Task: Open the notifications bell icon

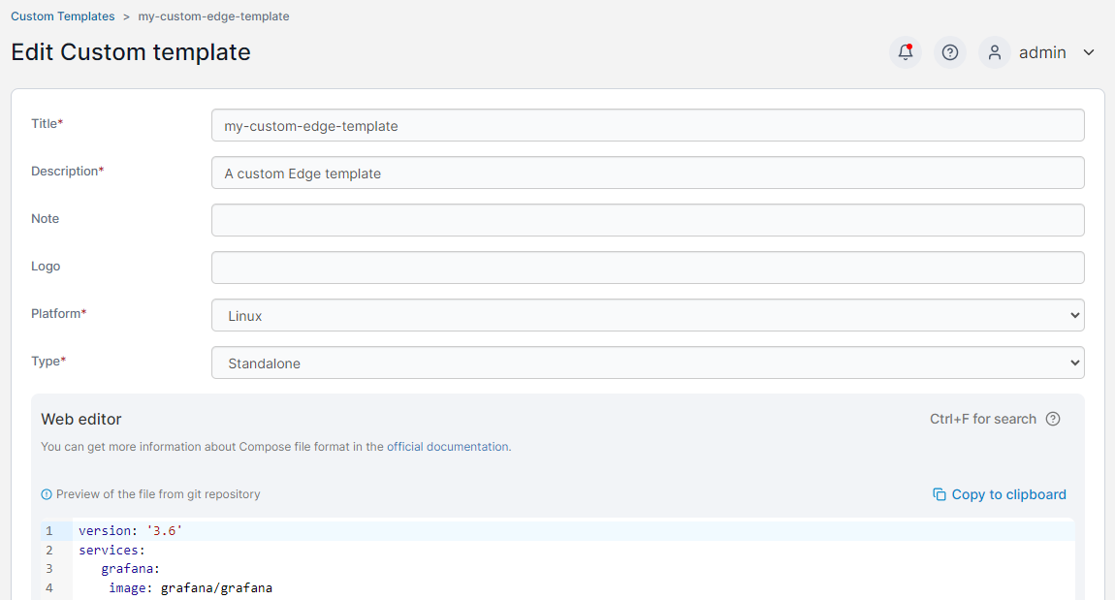Action: coord(906,52)
